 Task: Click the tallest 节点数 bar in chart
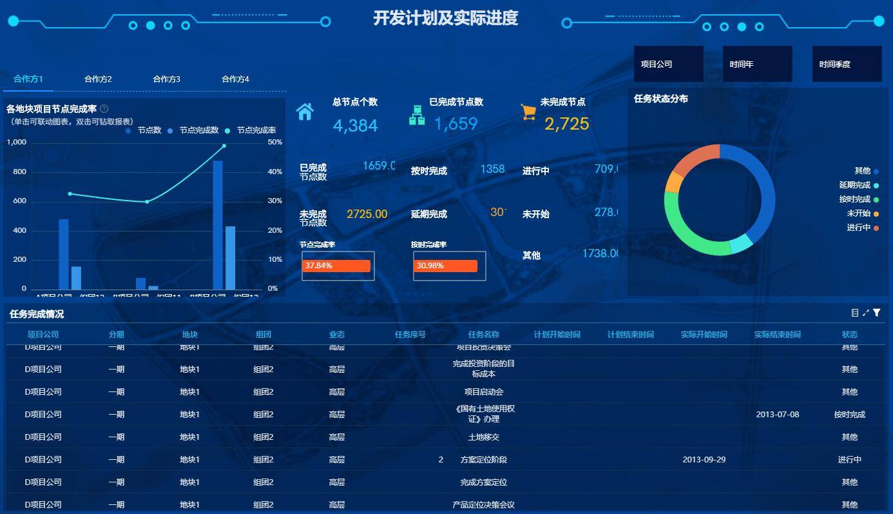coord(218,225)
